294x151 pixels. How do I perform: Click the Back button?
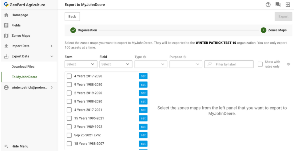72,17
